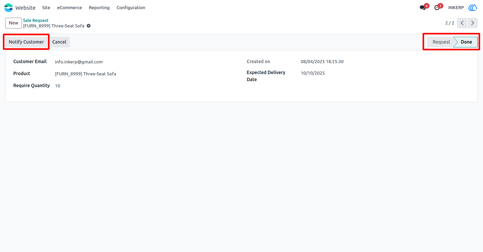The image size is (483, 252).
Task: Click the Notify Customer button
Action: point(26,42)
